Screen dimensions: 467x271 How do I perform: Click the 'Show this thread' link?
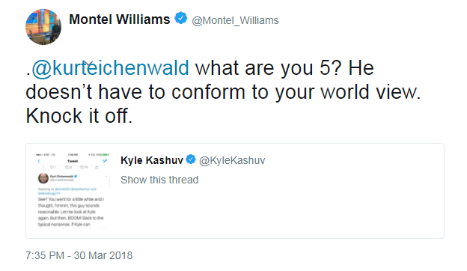[159, 180]
